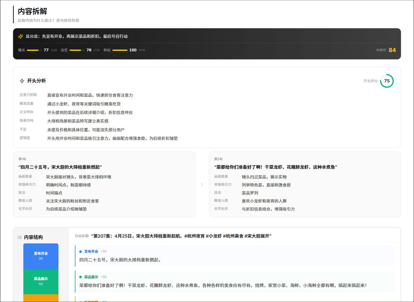414x302 pixels.
Task: Click text 明确时间点，制造期待感
Action: tap(68, 185)
